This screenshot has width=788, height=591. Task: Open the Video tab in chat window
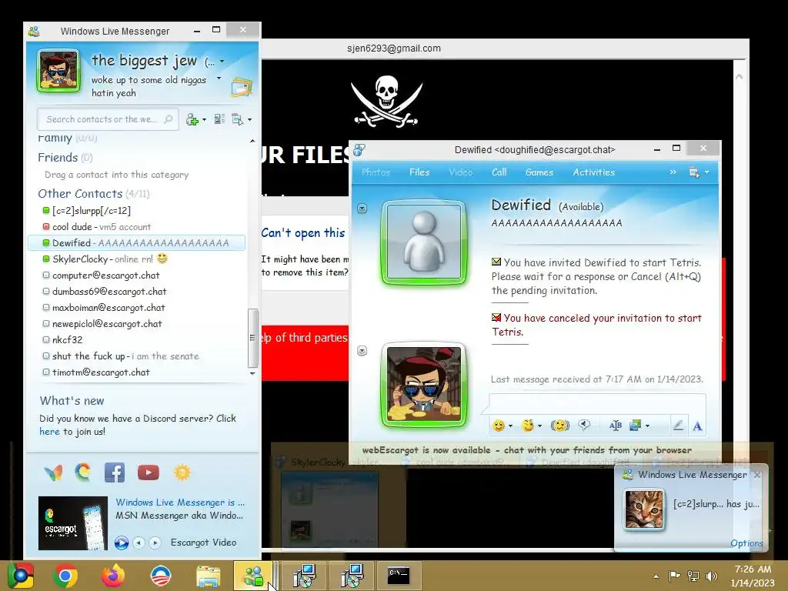(x=460, y=172)
